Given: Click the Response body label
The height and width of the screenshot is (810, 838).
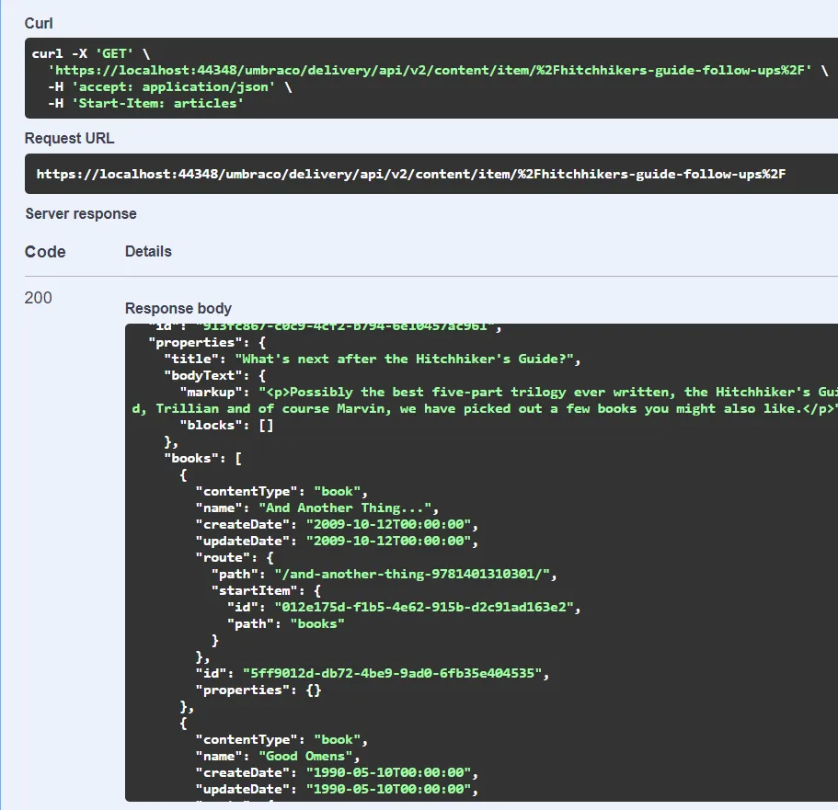Looking at the screenshot, I should 178,309.
